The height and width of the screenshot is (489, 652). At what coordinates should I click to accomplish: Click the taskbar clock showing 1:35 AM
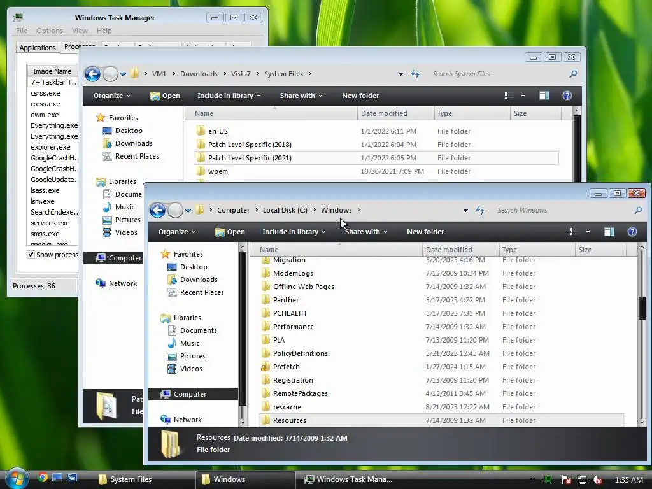(x=628, y=480)
